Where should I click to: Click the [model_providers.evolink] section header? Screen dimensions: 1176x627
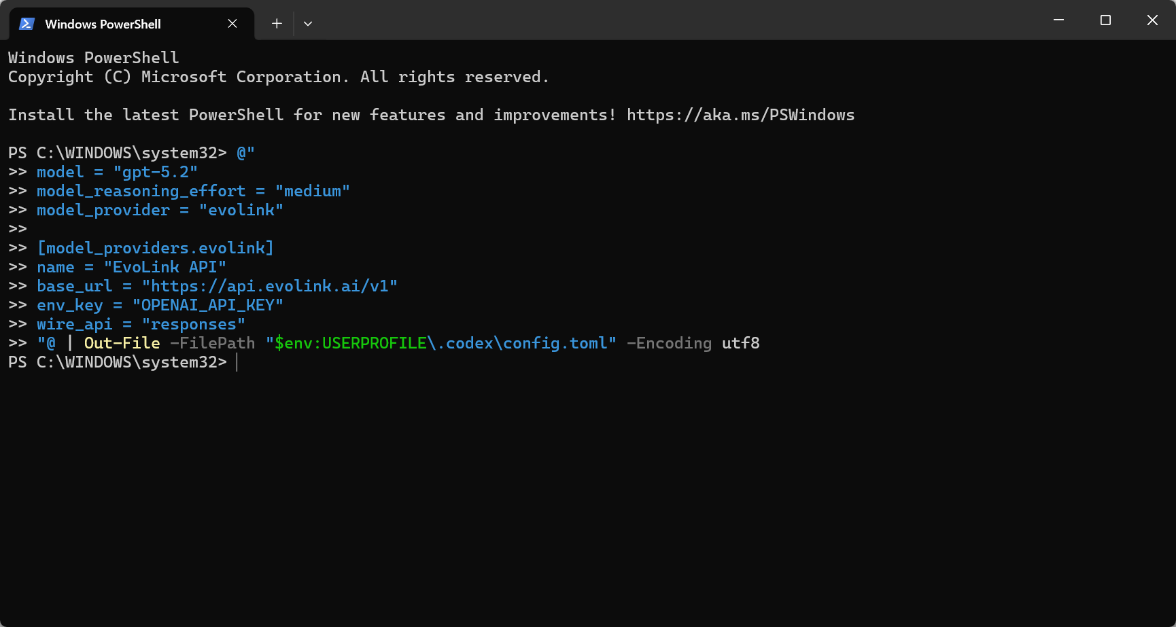(x=155, y=248)
